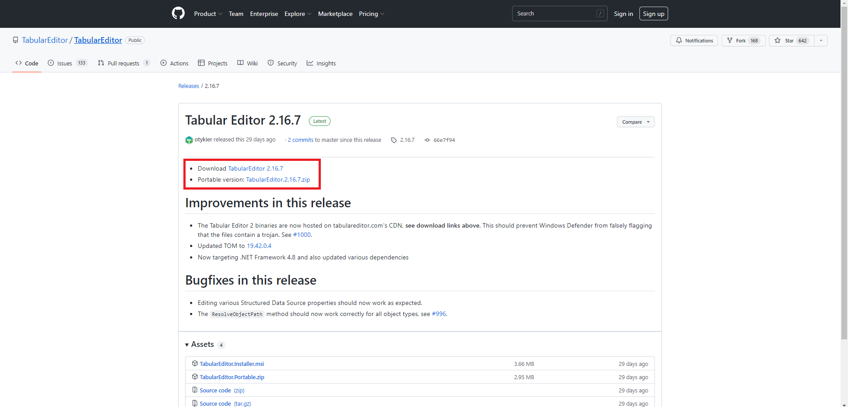Open issue #996 link
Viewport: 848px width, 407px height.
[x=439, y=314]
